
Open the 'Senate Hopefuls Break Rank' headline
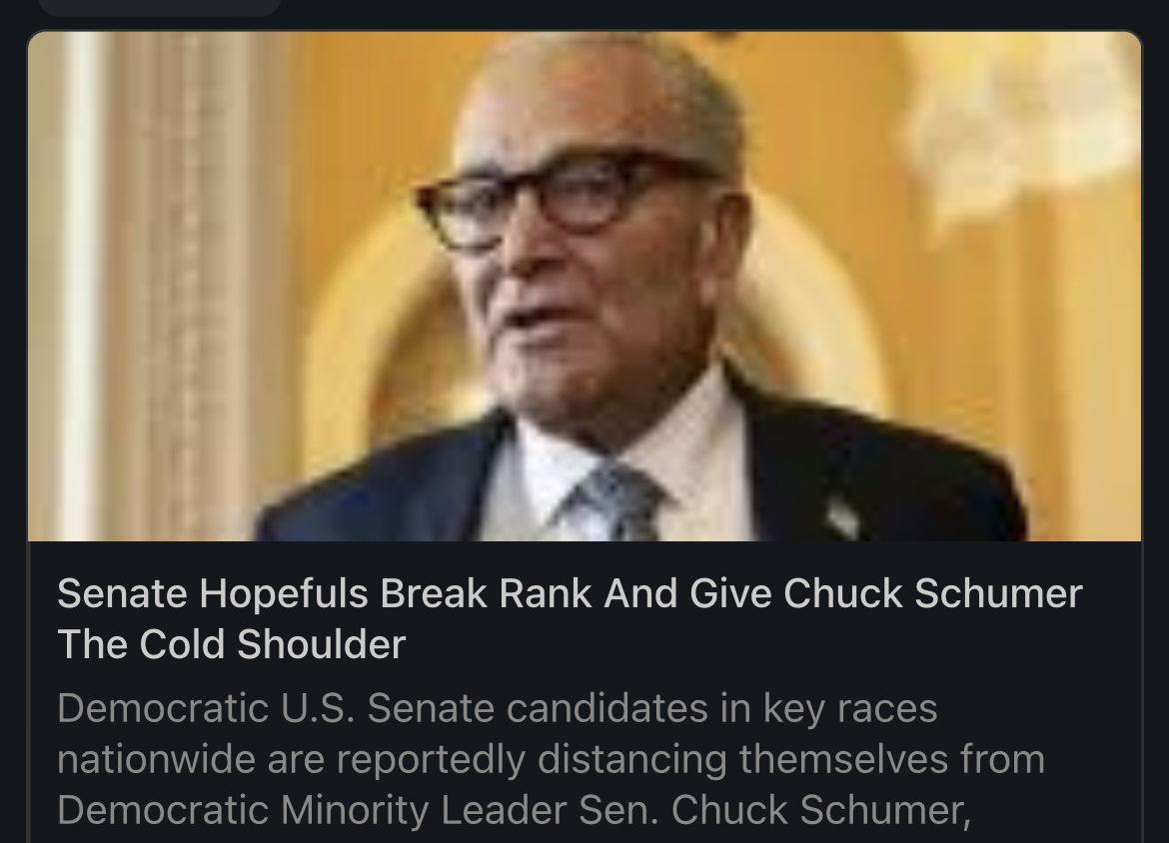[570, 618]
